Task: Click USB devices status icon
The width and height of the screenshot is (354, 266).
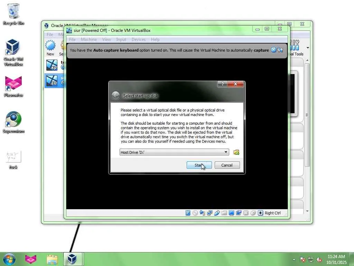Action: 217,213
